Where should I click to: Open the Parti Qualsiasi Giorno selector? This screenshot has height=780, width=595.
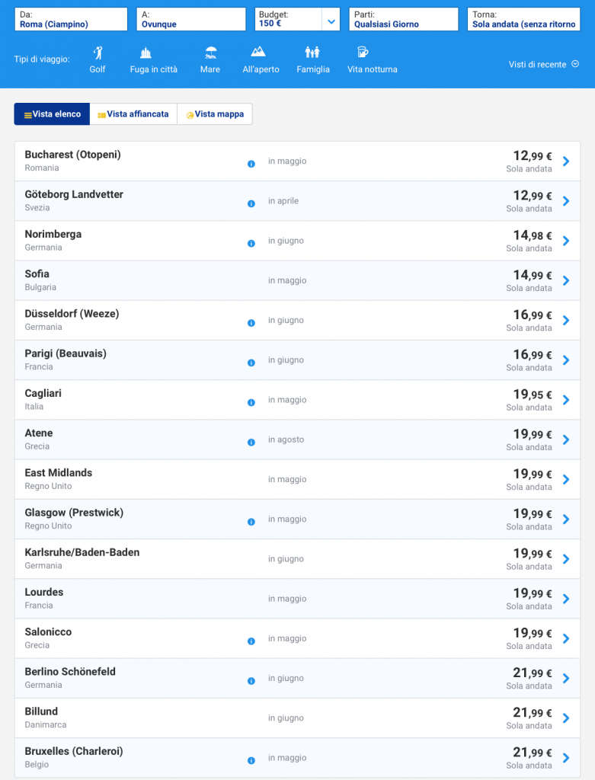(x=403, y=20)
